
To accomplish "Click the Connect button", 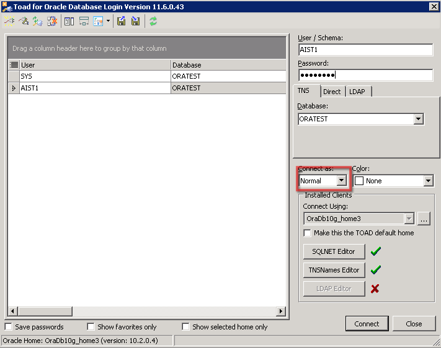I will pos(367,323).
